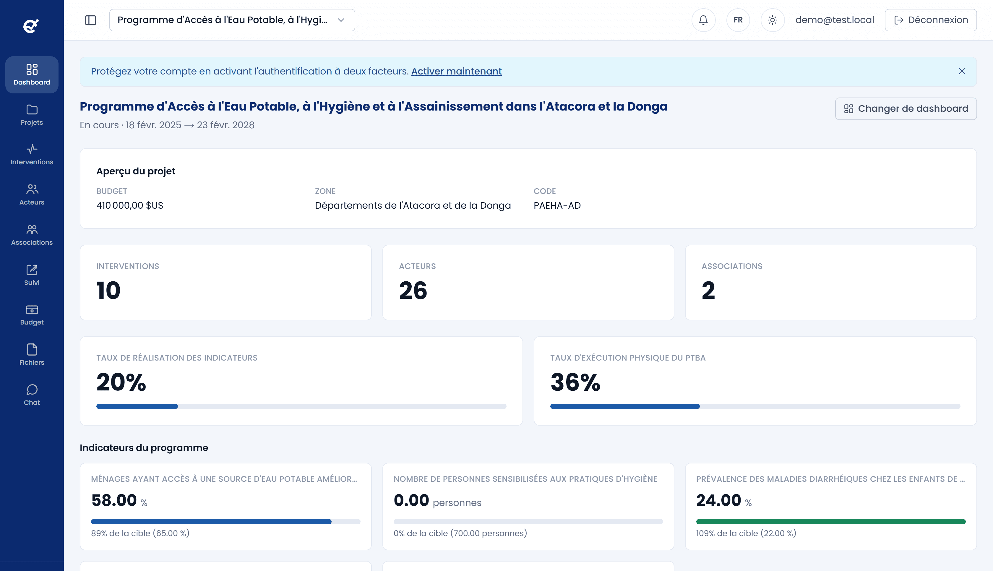Open the Chat section

(x=32, y=395)
